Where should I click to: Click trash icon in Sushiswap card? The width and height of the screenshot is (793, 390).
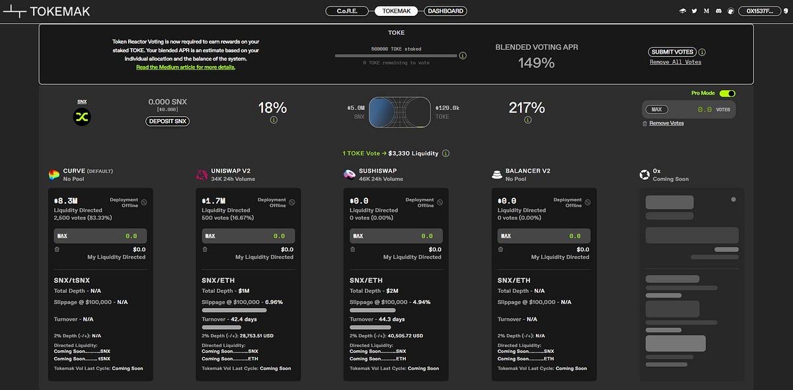353,249
